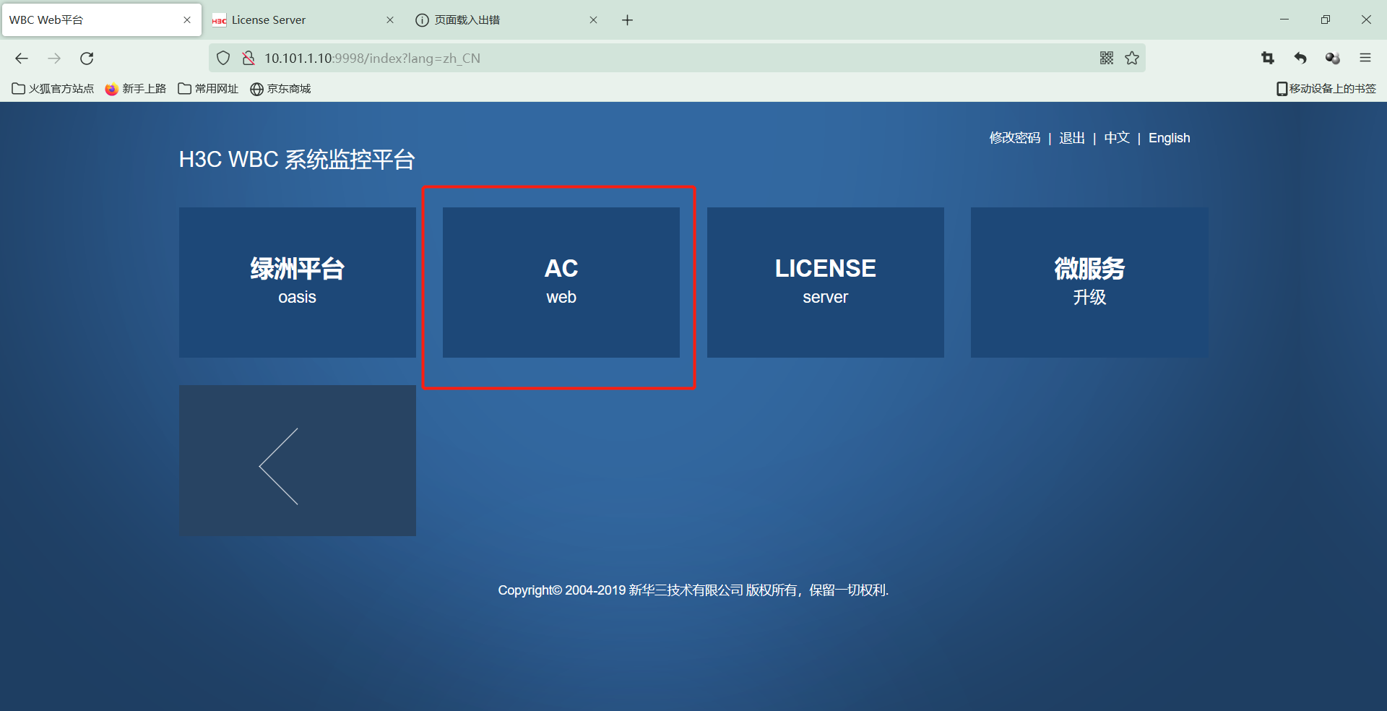Open the QR code icon in address bar

[x=1107, y=59]
